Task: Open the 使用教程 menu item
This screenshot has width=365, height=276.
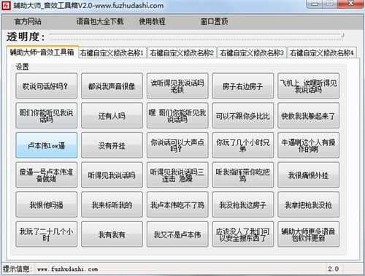Action: click(x=152, y=22)
